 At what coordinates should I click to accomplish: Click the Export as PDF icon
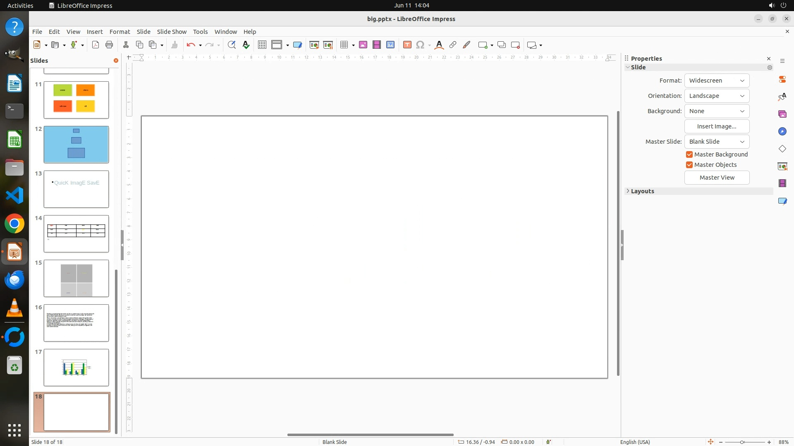pyautogui.click(x=96, y=45)
